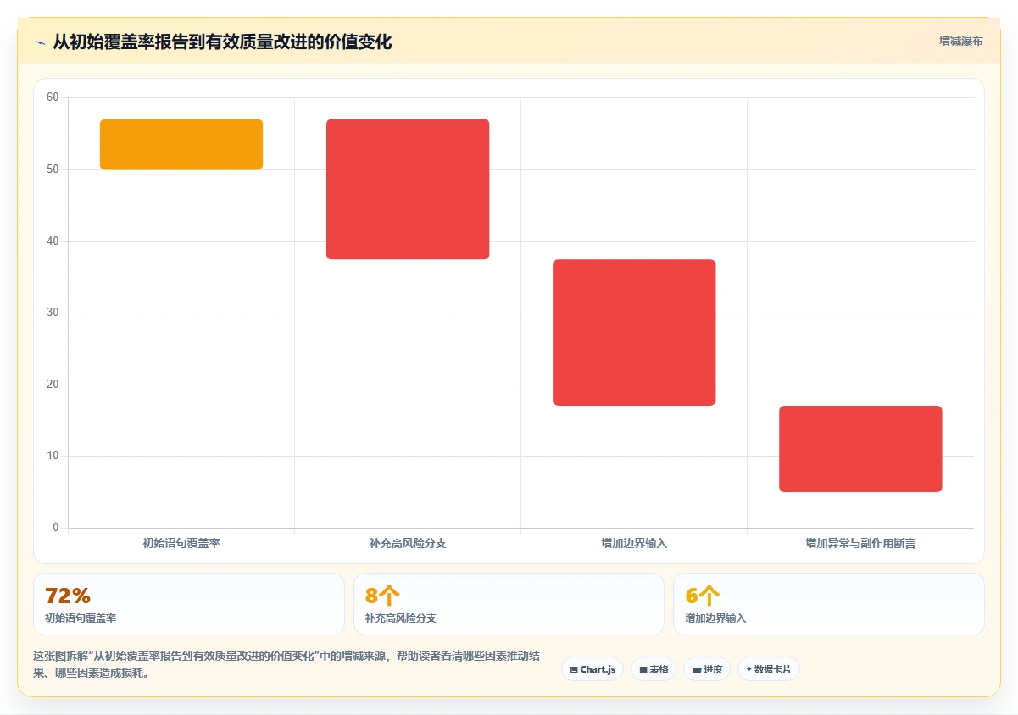Click the 表格 tag chip
The width and height of the screenshot is (1018, 715).
pos(654,669)
